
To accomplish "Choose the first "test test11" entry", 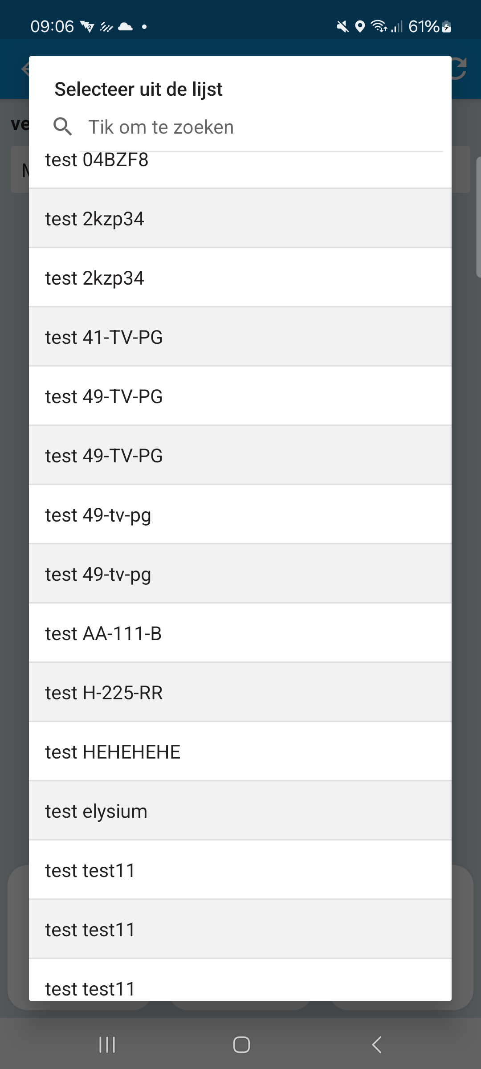I will pos(240,870).
